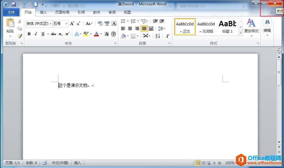
Task: Open the 页面布局 ribbon tab
Action: pyautogui.click(x=62, y=12)
